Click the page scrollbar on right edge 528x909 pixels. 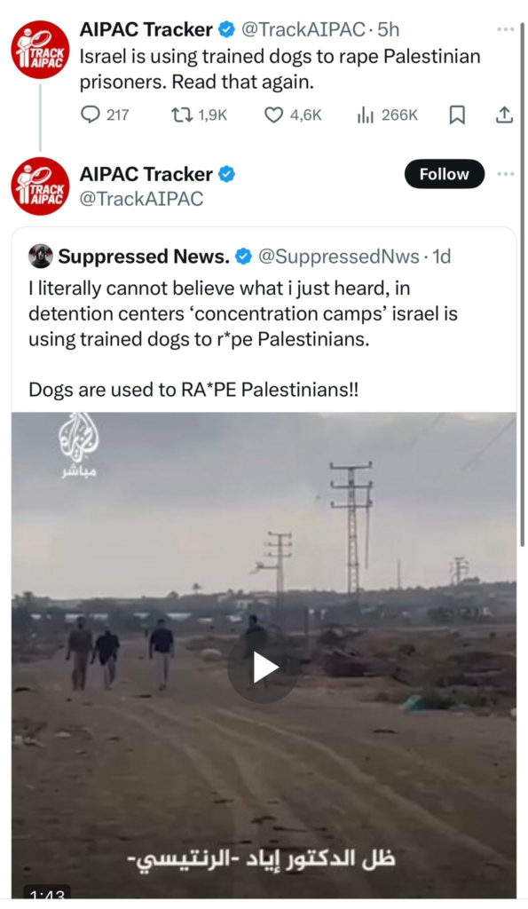tap(522, 284)
